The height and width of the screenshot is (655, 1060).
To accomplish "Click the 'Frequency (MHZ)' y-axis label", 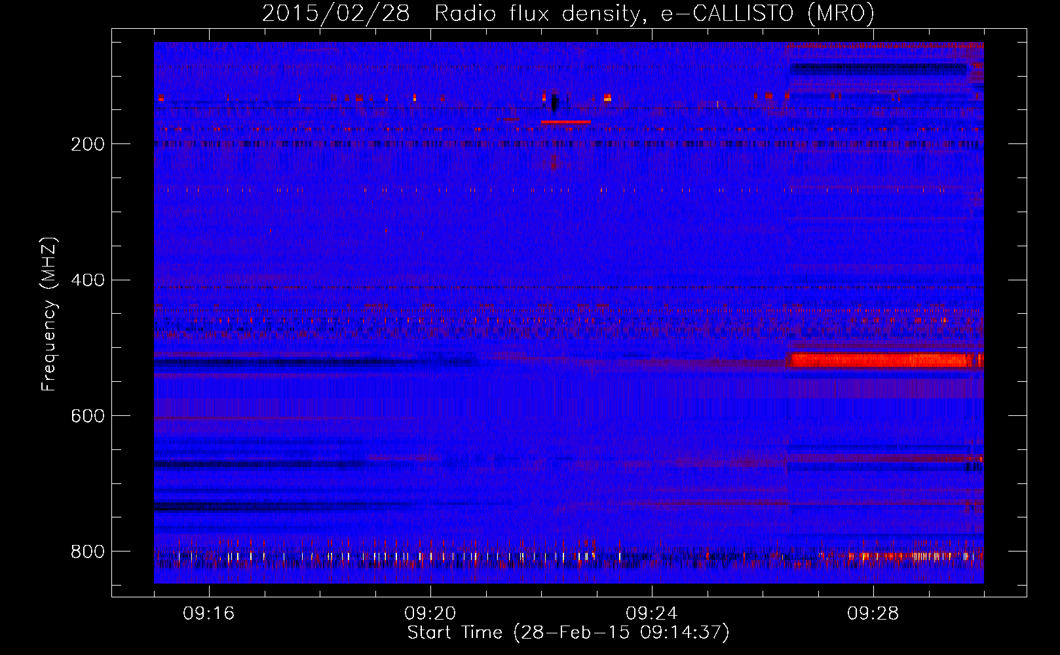I will tap(49, 314).
